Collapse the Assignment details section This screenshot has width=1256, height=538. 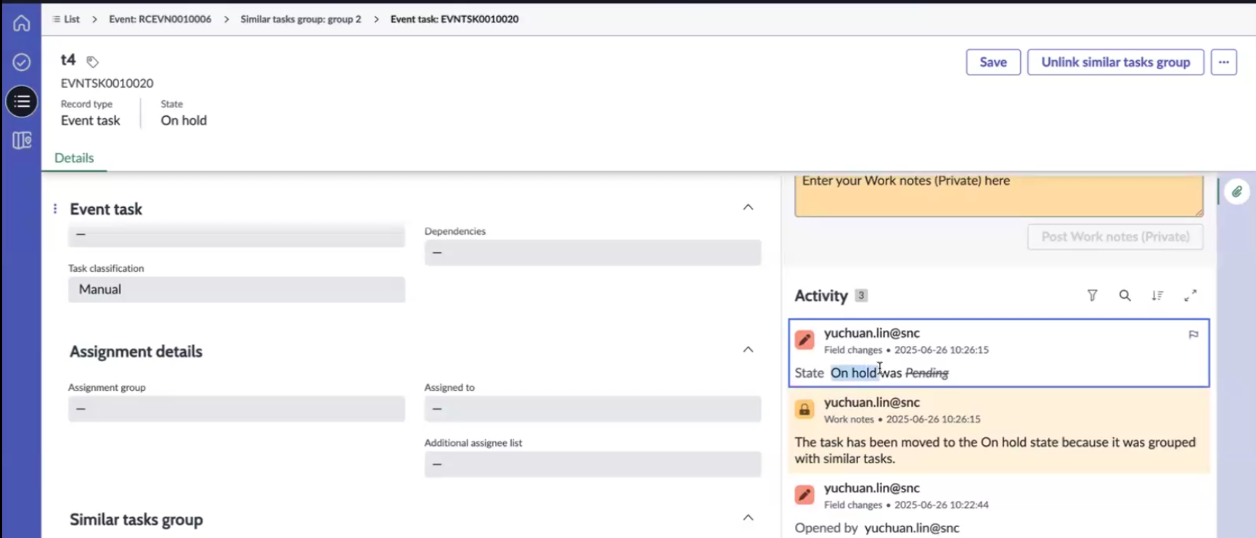coord(748,349)
